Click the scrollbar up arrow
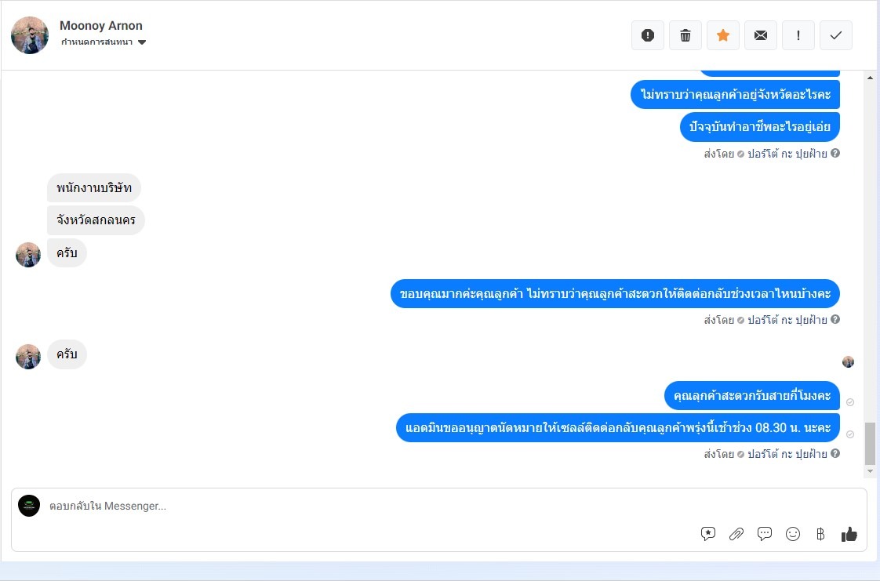880x581 pixels. 870,78
